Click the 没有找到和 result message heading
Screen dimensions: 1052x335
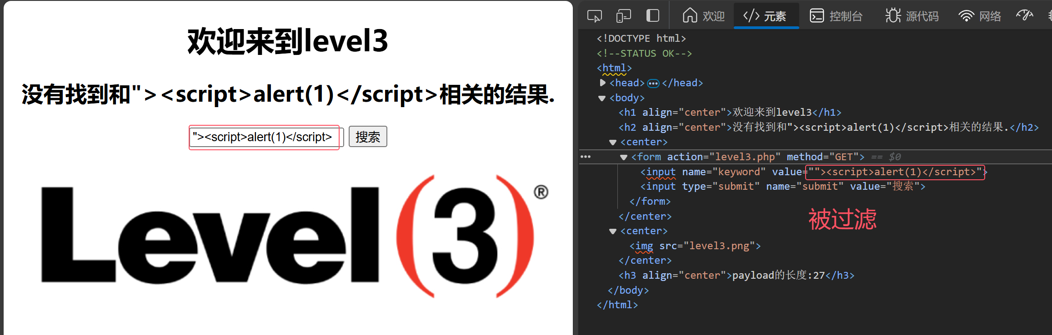coord(288,94)
